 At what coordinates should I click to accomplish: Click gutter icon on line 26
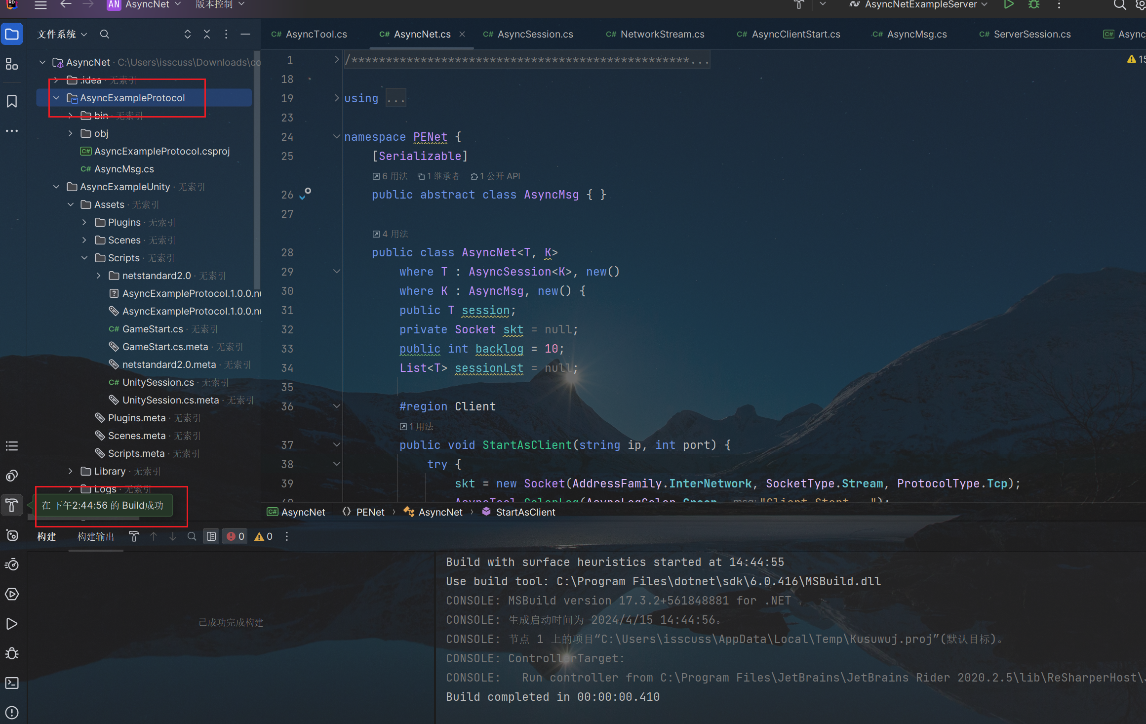coord(305,194)
